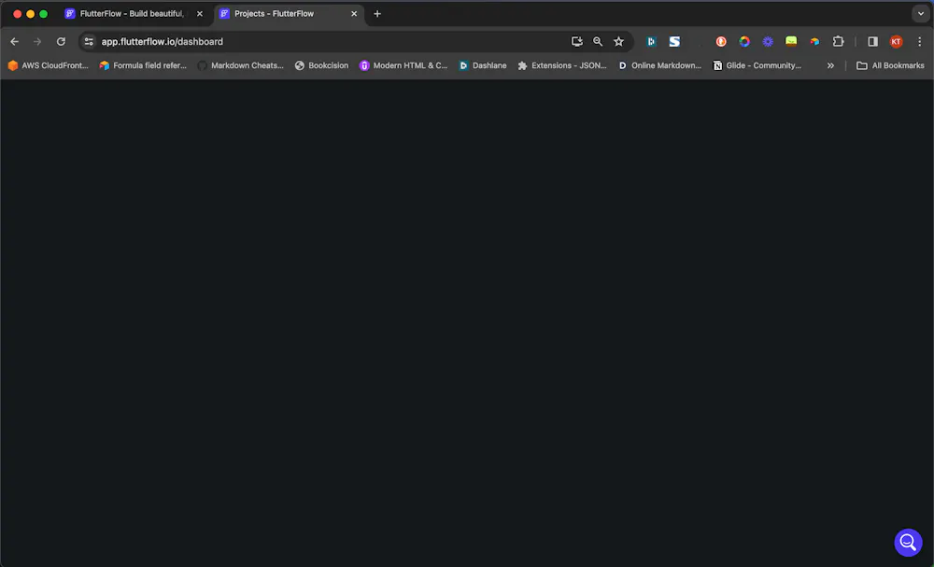Click the browser forward arrow
Viewport: 934px width, 567px height.
tap(37, 42)
